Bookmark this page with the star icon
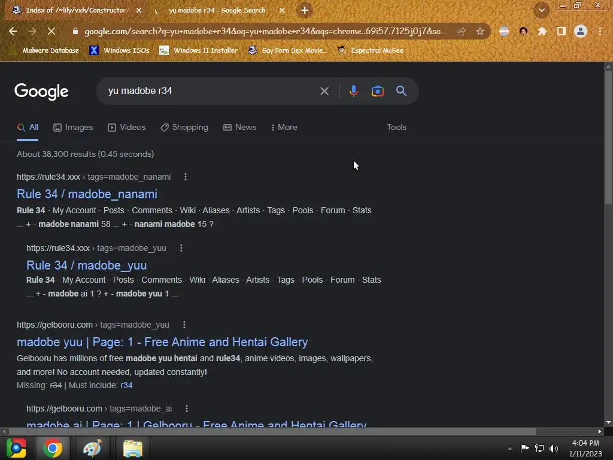Screen dimensions: 613x460 coord(480,31)
